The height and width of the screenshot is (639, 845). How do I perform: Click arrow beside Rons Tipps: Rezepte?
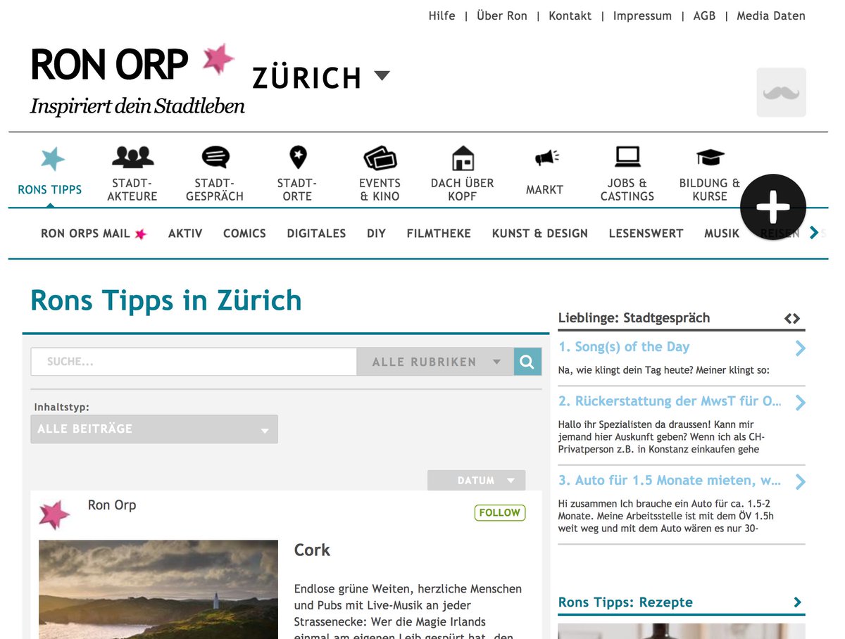pyautogui.click(x=797, y=602)
